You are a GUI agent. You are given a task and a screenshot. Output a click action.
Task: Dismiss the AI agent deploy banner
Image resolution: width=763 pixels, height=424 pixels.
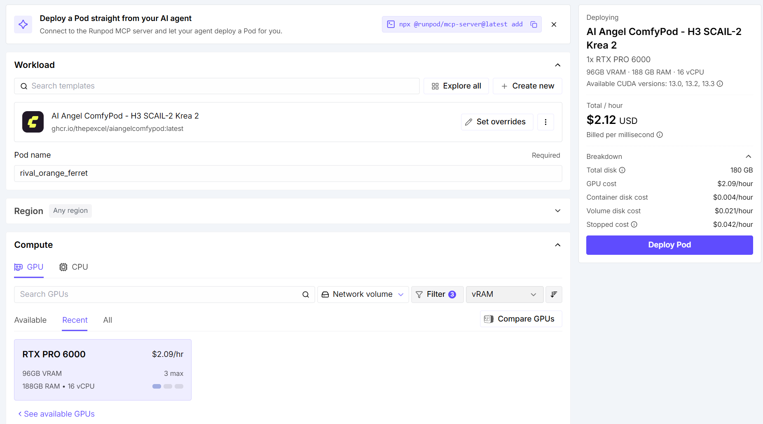[554, 24]
